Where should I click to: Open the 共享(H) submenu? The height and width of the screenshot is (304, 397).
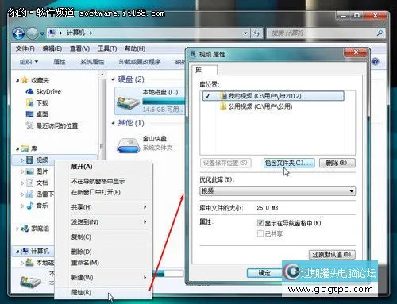(x=103, y=207)
